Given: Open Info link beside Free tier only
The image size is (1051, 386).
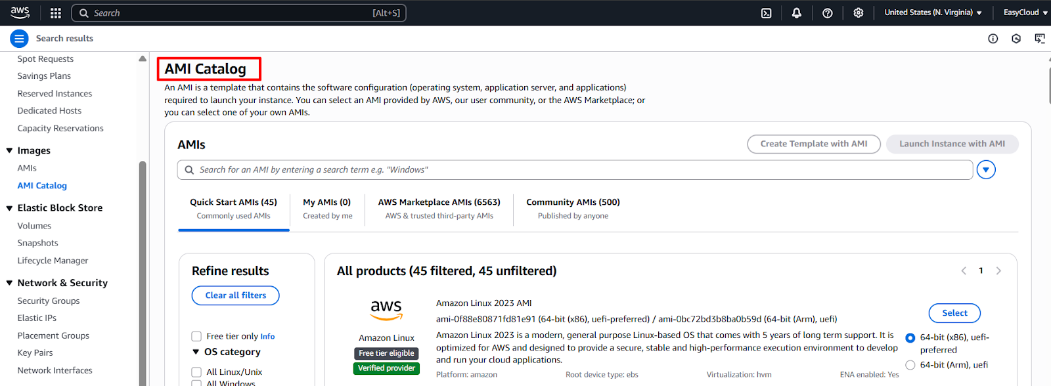Looking at the screenshot, I should 267,337.
